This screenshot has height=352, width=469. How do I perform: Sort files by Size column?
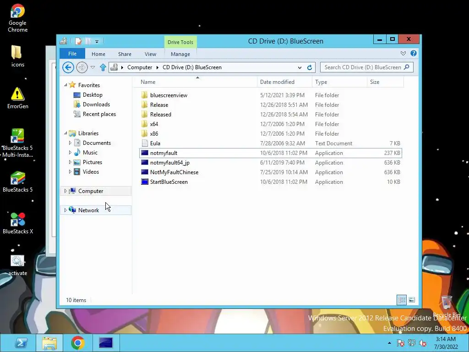(x=385, y=82)
